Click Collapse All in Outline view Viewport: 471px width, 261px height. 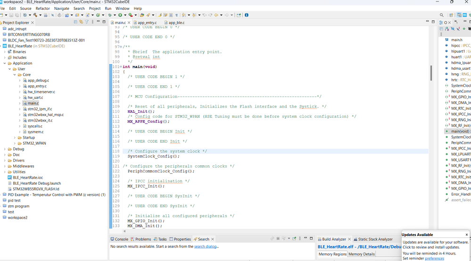441,29
